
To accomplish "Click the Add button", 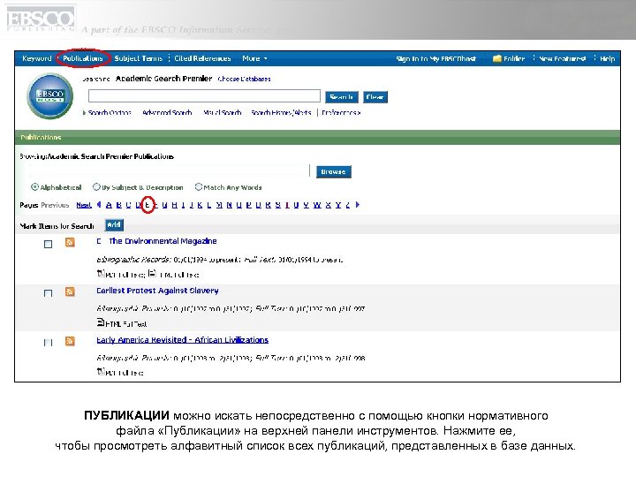I will pos(114,224).
